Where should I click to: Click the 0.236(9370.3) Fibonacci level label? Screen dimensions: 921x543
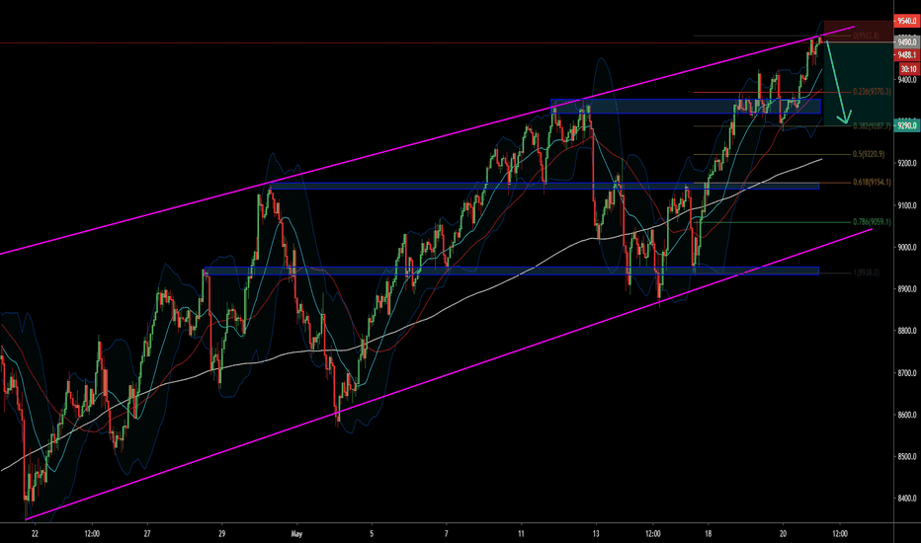[x=872, y=92]
